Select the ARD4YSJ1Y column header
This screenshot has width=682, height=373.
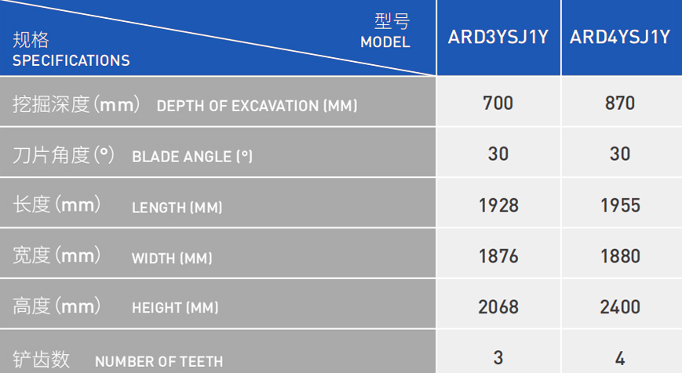[x=620, y=38]
